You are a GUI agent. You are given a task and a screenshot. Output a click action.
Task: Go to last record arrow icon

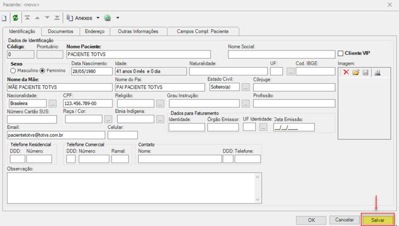coord(57,18)
